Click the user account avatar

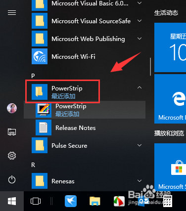(x=12, y=108)
